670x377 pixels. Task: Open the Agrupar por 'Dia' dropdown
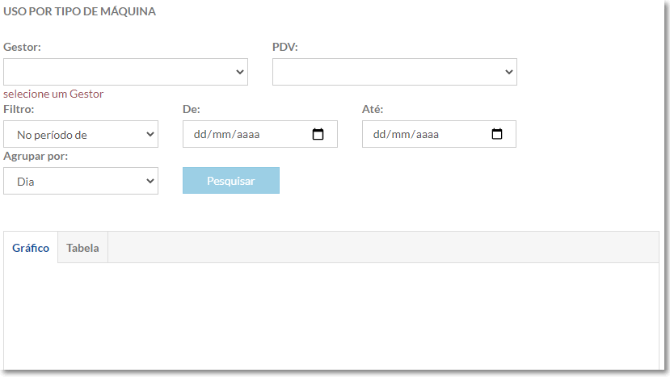(x=81, y=181)
